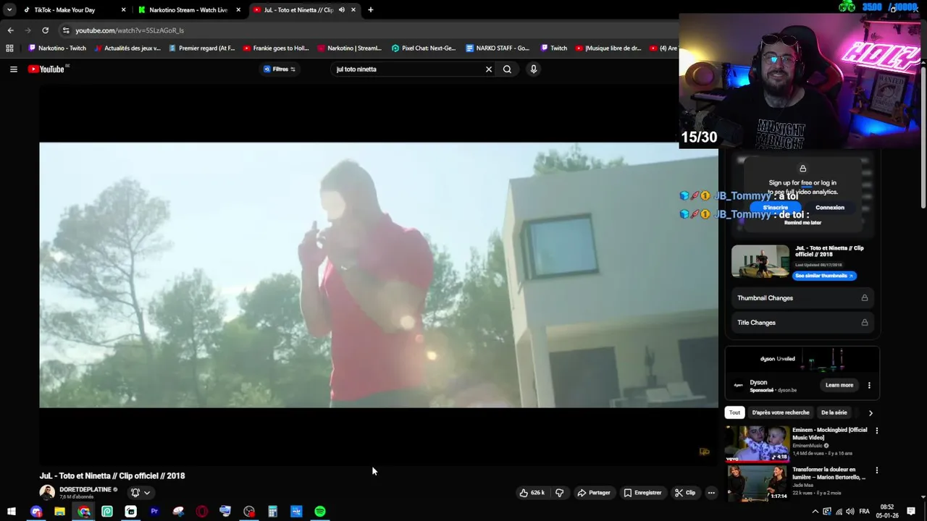Click the Enregistrer save button
The height and width of the screenshot is (521, 927).
pos(643,493)
